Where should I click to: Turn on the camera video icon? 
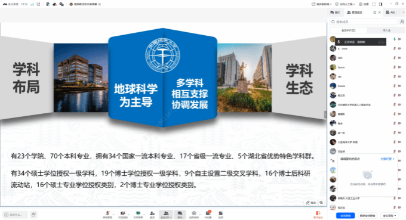click(x=123, y=214)
